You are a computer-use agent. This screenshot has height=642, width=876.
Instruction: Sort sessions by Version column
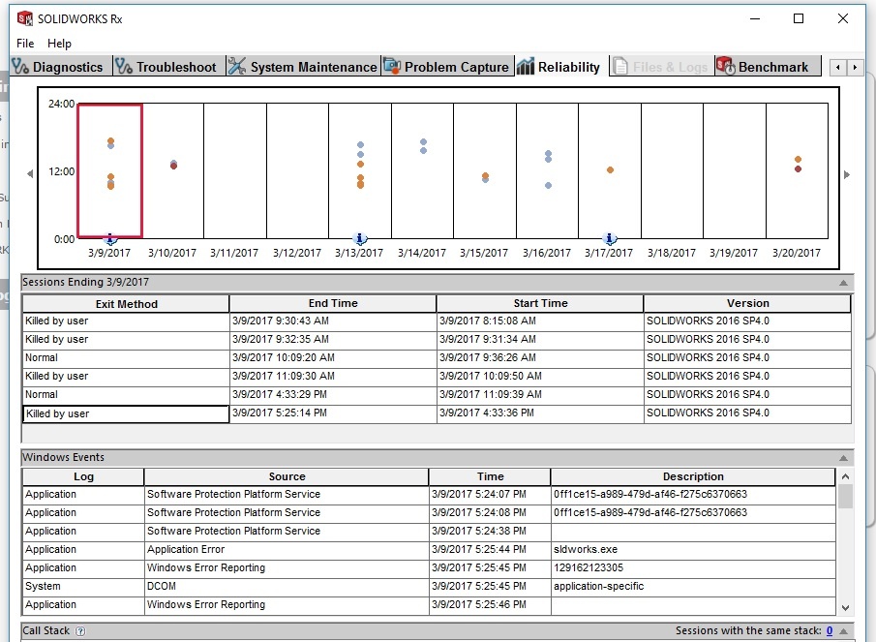[747, 303]
